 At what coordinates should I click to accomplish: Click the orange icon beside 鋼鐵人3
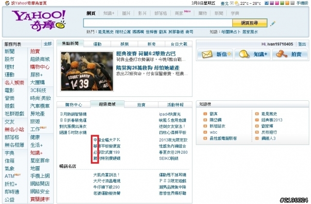[x=257, y=138]
